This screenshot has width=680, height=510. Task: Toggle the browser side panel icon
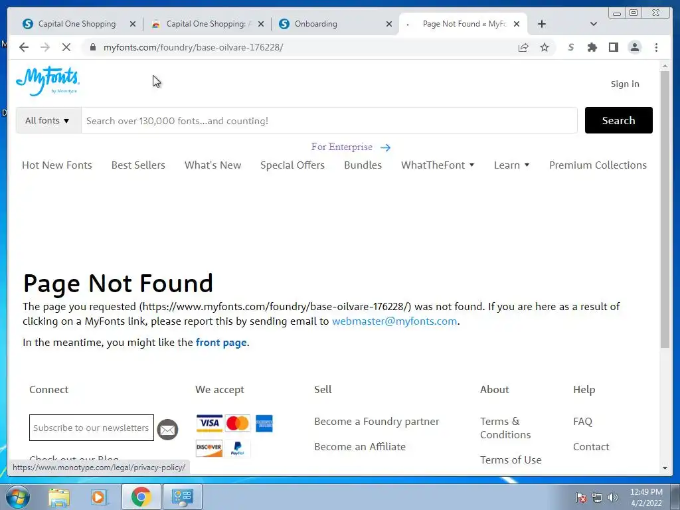613,47
